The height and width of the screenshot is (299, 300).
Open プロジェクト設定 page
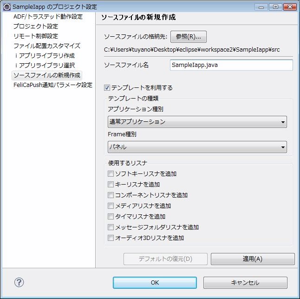coord(36,27)
